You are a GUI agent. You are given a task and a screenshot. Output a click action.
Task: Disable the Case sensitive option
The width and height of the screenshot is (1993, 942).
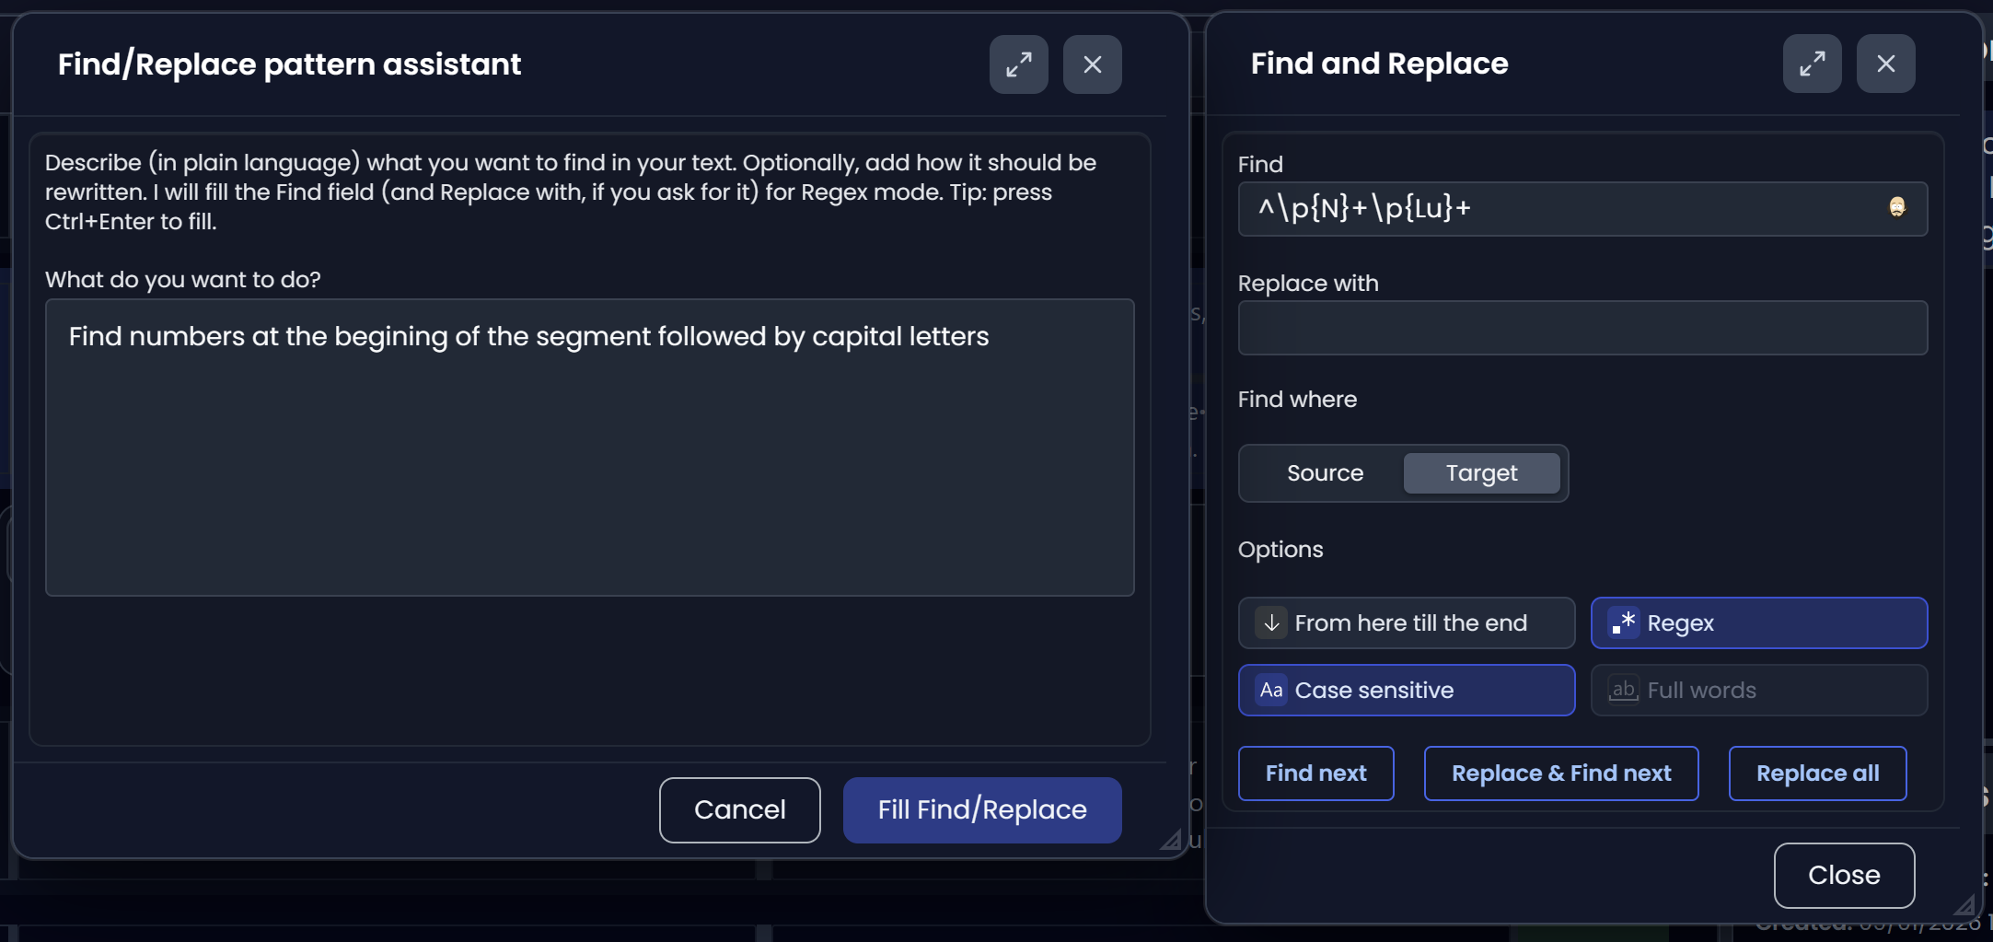coord(1406,690)
